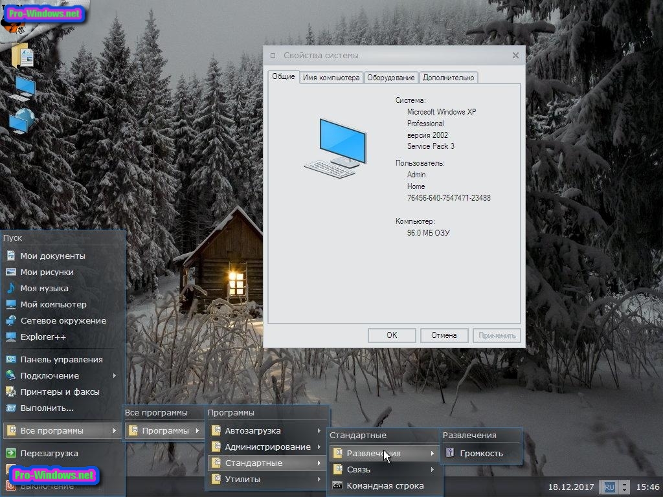Click the Стандартные folder icon
This screenshot has width=663, height=497.
[x=216, y=463]
